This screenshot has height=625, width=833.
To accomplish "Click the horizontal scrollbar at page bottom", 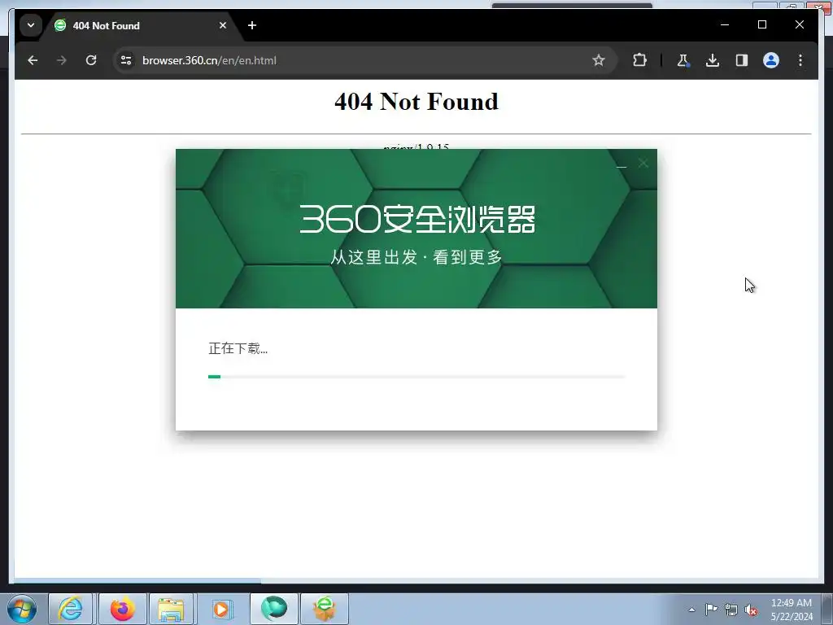I will point(138,581).
